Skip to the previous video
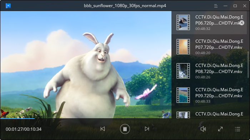This screenshot has width=250, height=140. tap(103, 129)
